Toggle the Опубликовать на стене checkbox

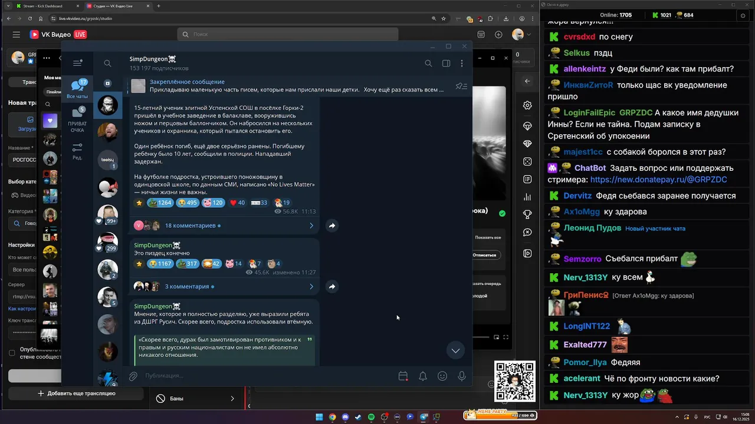tap(12, 353)
